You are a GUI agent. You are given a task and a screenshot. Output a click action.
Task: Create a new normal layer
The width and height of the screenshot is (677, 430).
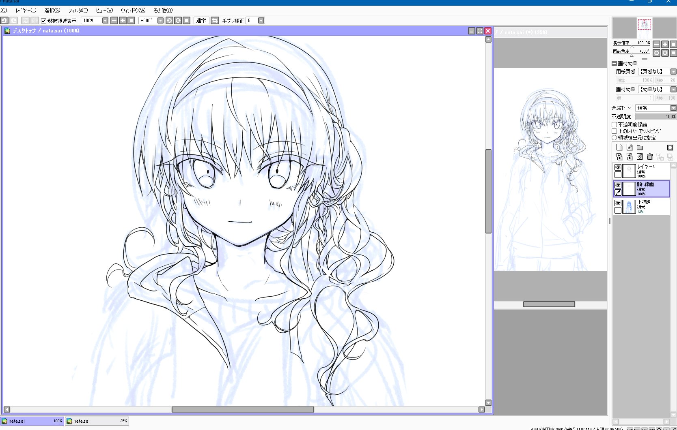pyautogui.click(x=619, y=147)
